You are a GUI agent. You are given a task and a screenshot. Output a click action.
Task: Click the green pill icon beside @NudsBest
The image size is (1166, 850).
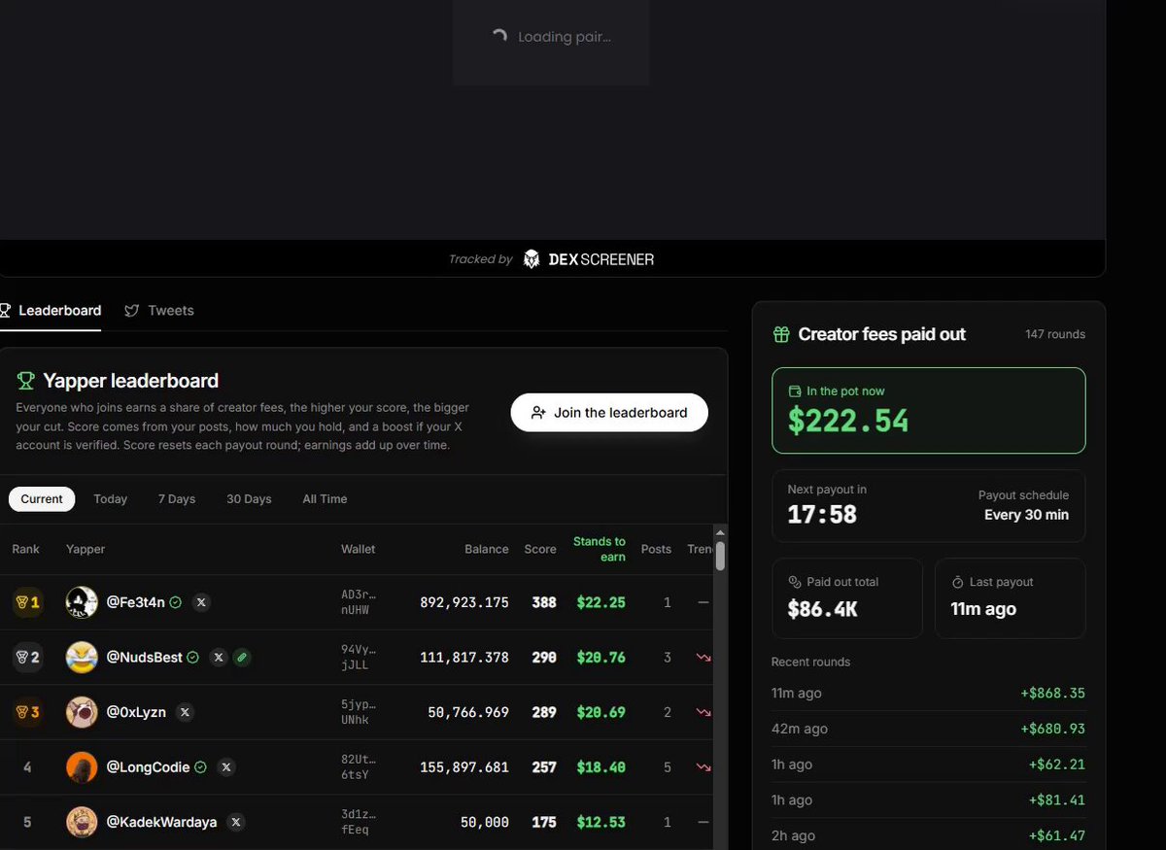tap(242, 658)
